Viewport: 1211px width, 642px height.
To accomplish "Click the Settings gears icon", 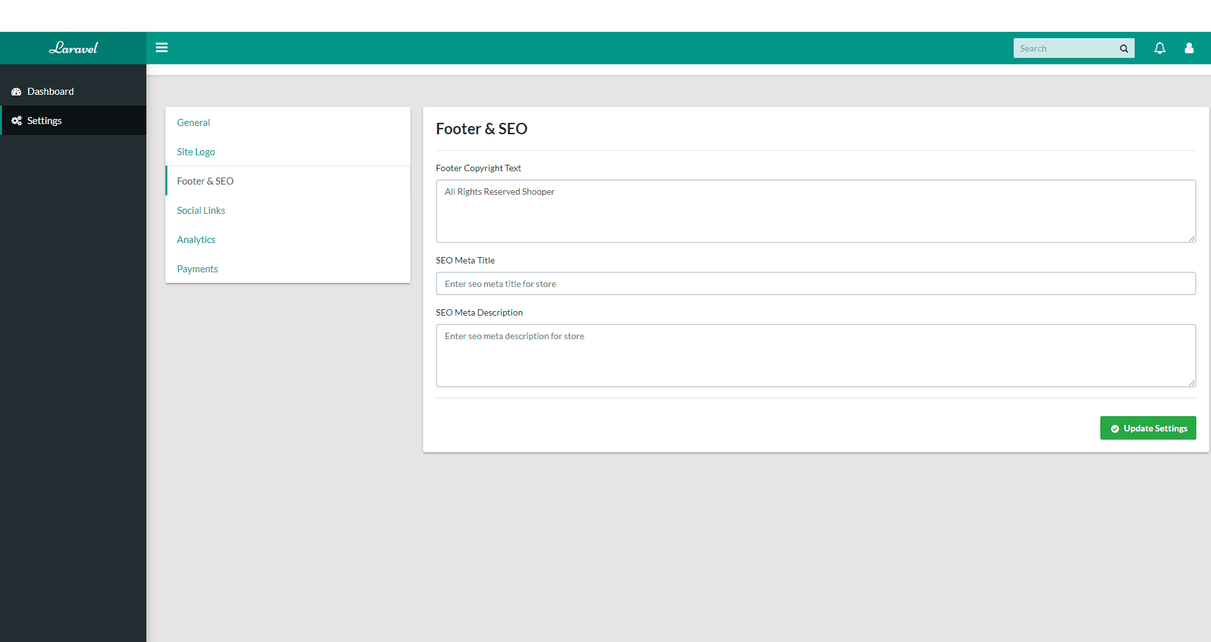I will click(x=16, y=120).
